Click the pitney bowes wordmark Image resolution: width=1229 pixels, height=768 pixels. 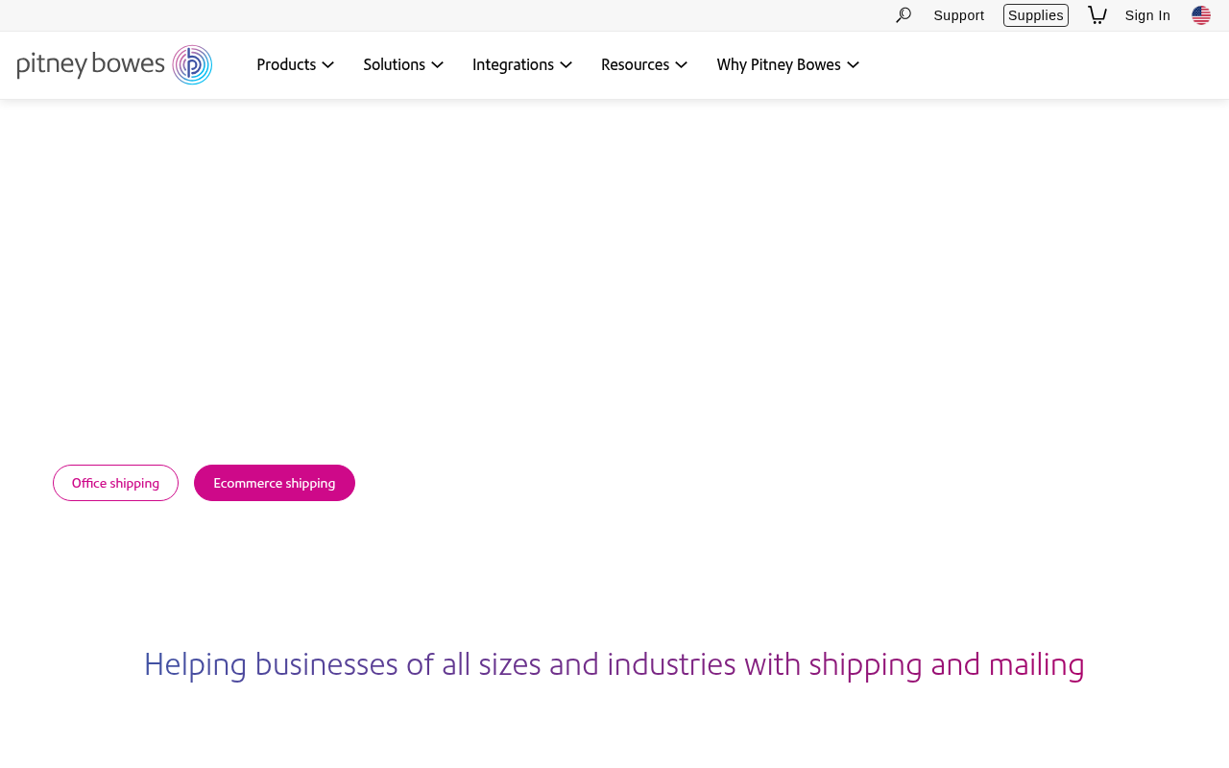[91, 65]
